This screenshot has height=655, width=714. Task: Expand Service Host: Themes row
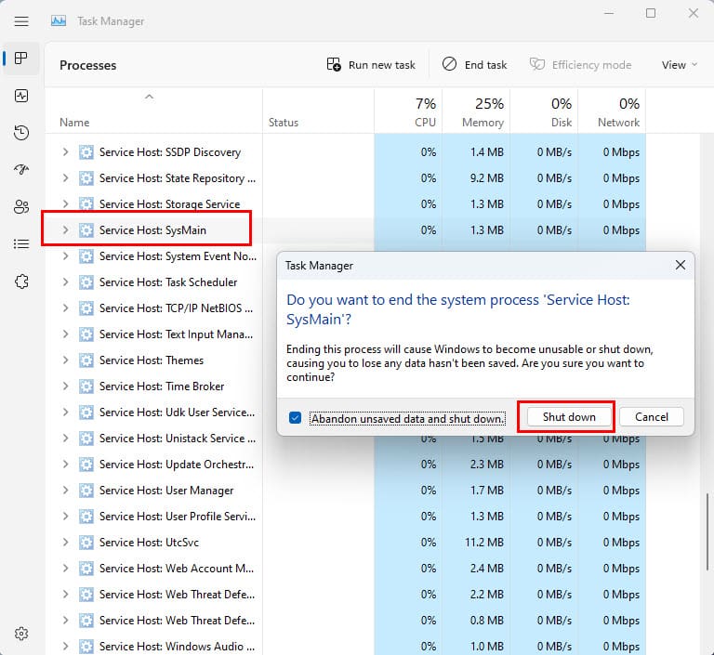[x=65, y=360]
